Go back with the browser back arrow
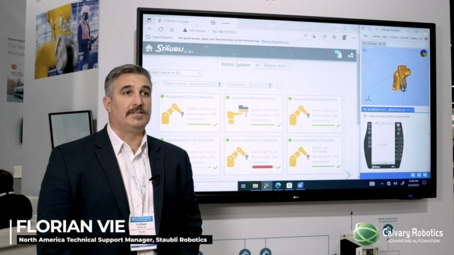Viewport: 454px width, 255px height. [x=150, y=29]
